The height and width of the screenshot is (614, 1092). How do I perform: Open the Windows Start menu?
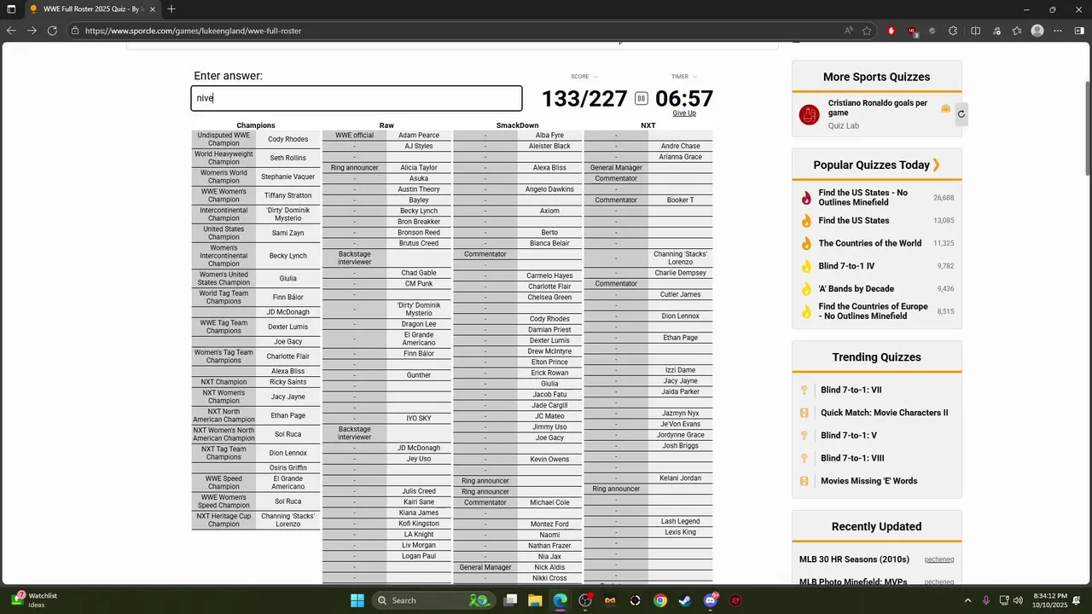357,600
